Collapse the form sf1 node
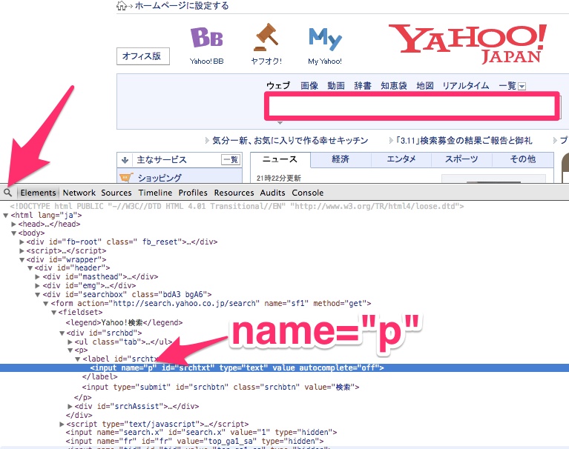This screenshot has height=449, width=569. tap(46, 303)
